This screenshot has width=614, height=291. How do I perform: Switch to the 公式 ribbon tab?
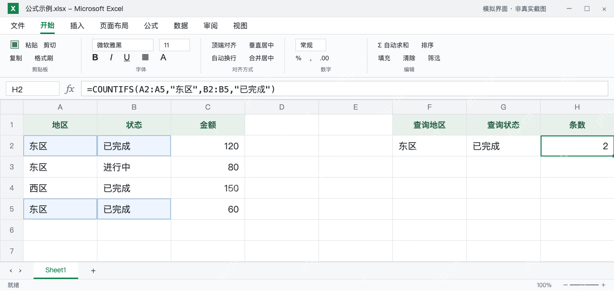tap(151, 26)
